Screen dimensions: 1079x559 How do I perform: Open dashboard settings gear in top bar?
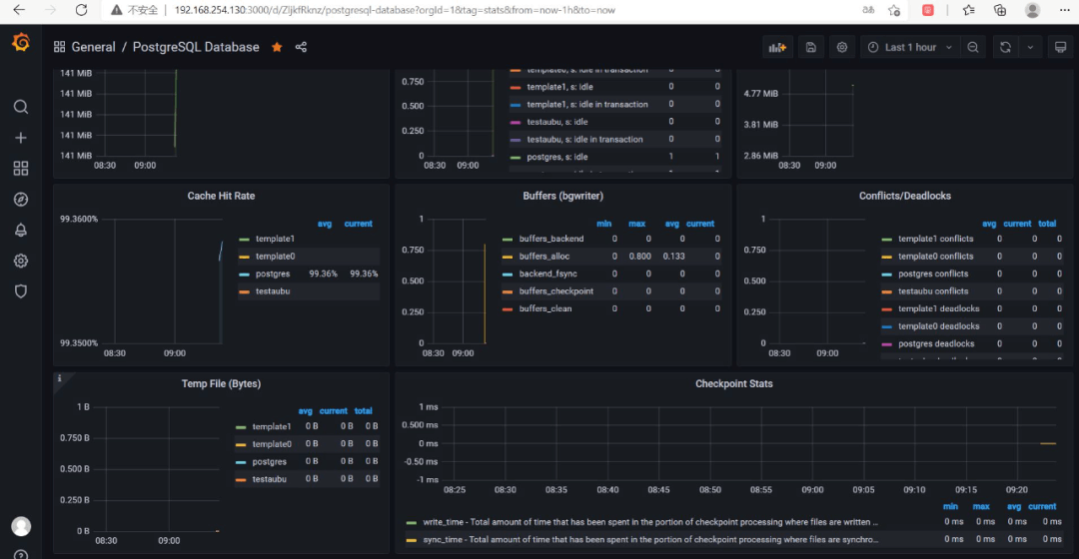[841, 48]
